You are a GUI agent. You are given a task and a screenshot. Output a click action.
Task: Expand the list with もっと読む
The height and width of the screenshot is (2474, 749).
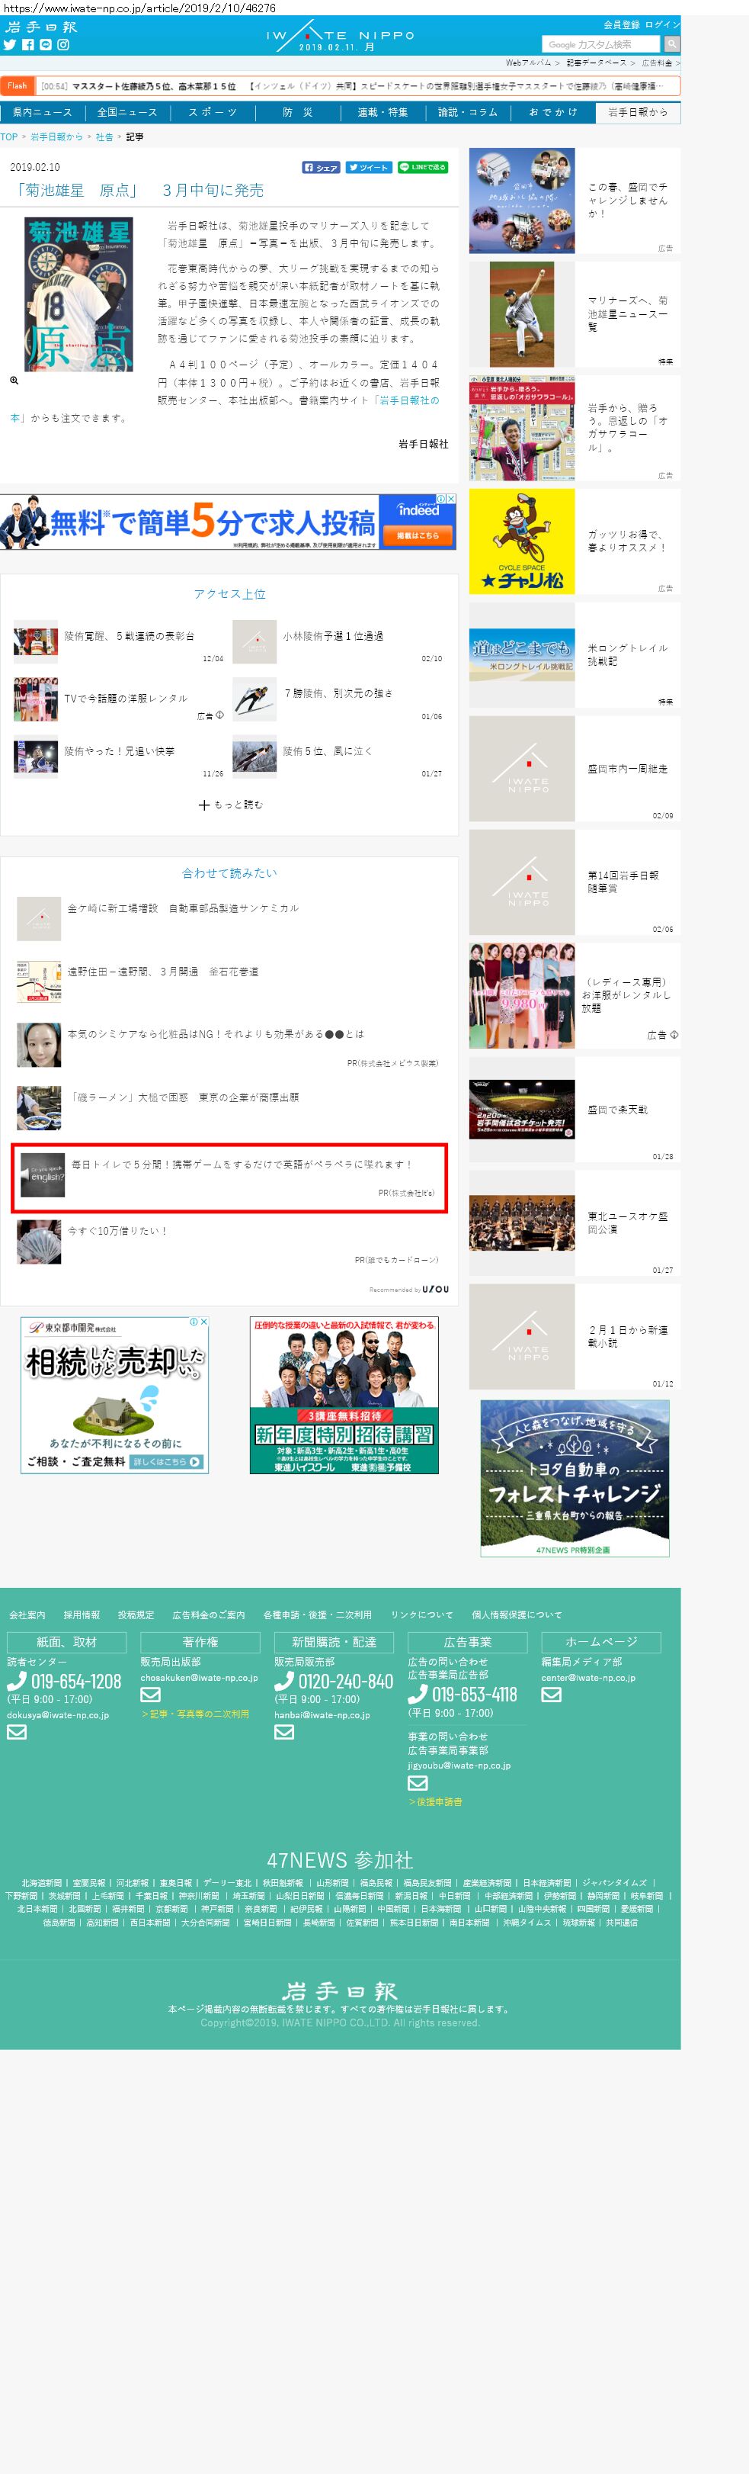tap(230, 805)
